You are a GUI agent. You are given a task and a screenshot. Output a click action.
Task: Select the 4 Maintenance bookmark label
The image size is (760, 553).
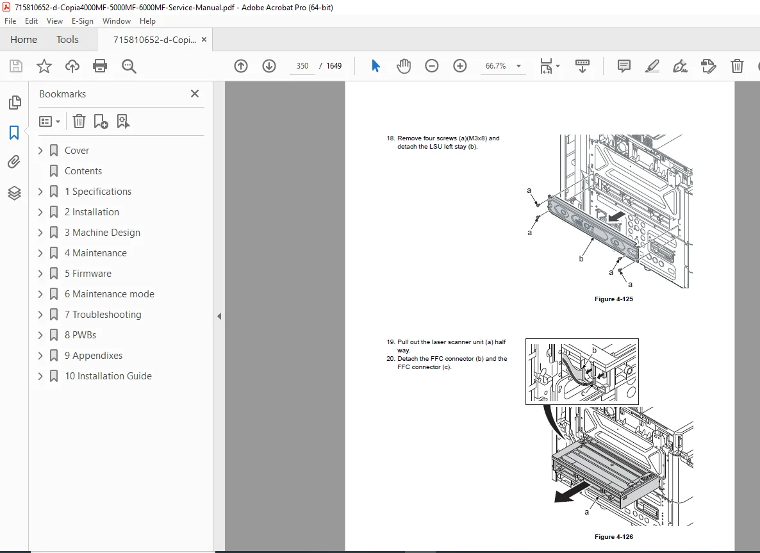point(95,253)
